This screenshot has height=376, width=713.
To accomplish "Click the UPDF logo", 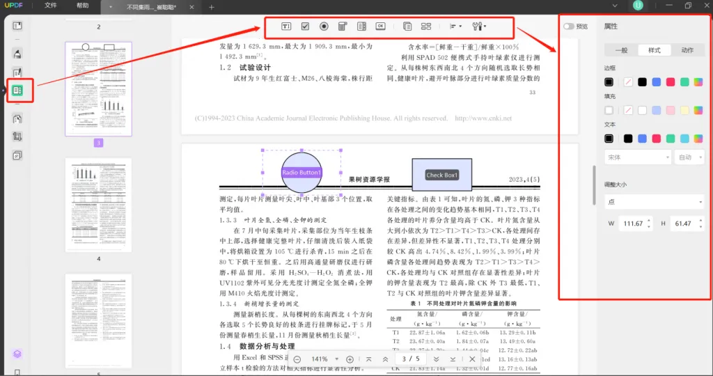I will click(13, 6).
